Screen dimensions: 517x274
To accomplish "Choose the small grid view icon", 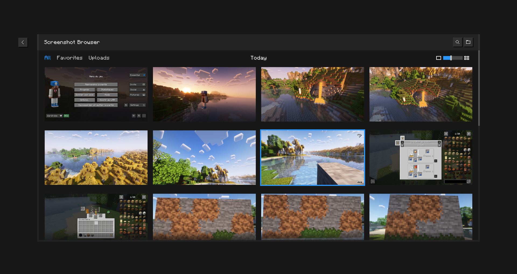I will 467,58.
